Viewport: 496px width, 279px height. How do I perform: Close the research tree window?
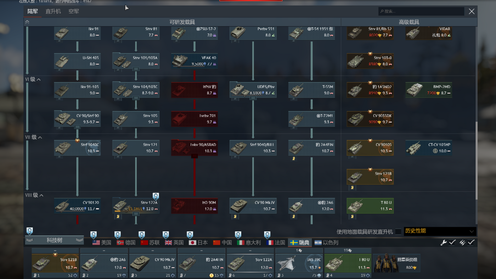coord(471,11)
